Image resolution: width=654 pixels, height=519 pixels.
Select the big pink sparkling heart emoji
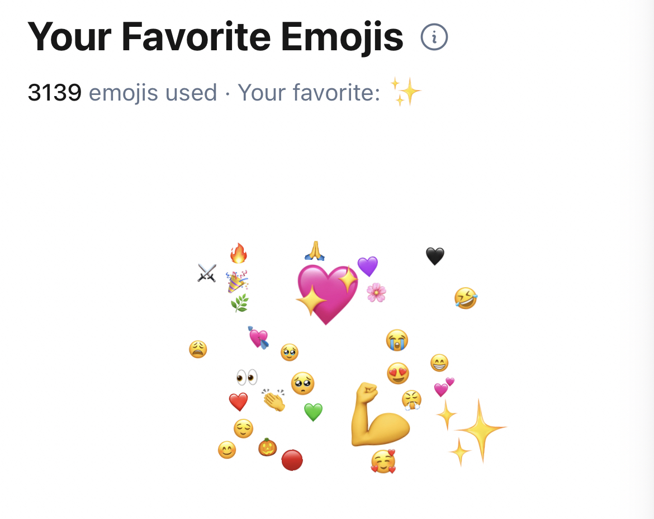(x=327, y=293)
